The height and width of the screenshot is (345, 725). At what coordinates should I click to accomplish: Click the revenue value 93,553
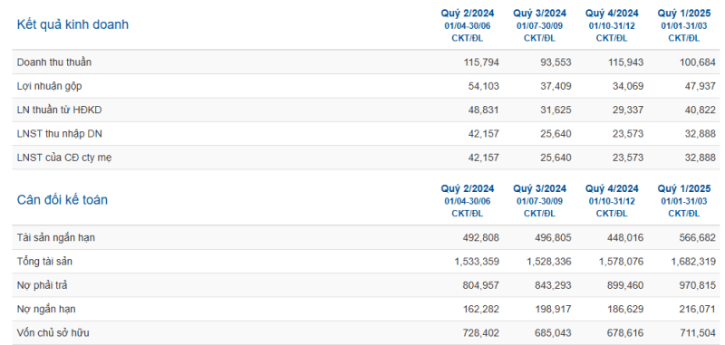click(556, 62)
